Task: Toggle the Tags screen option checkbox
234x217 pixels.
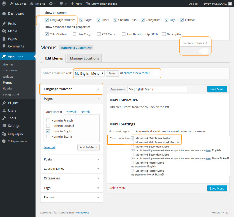Action: [166, 20]
